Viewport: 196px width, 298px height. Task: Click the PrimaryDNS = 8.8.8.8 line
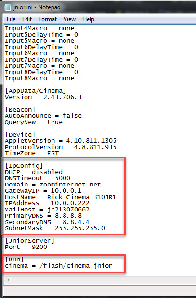[x=43, y=216]
